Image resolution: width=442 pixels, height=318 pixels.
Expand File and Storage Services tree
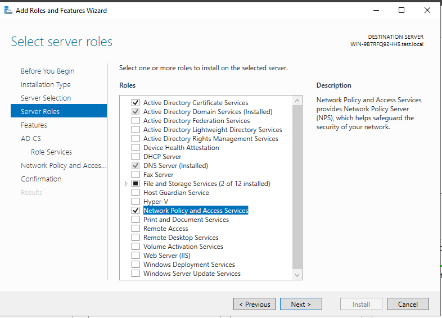(x=126, y=184)
